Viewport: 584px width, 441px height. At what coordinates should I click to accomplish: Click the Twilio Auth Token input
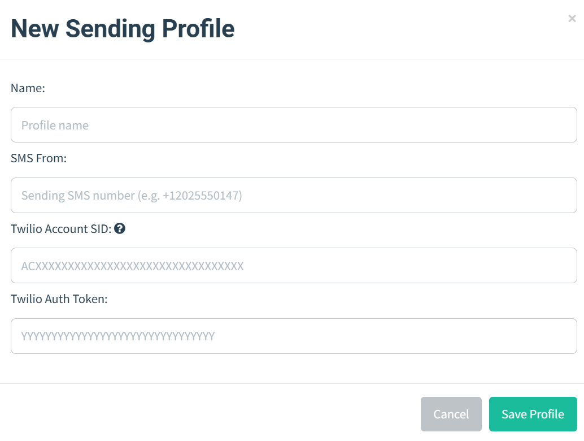[294, 336]
